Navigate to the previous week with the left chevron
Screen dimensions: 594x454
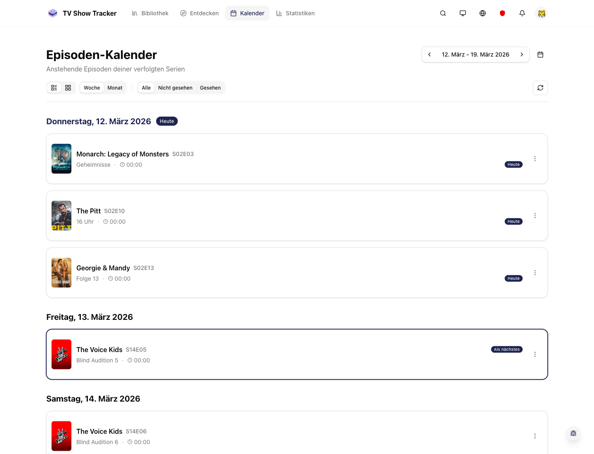tap(429, 54)
